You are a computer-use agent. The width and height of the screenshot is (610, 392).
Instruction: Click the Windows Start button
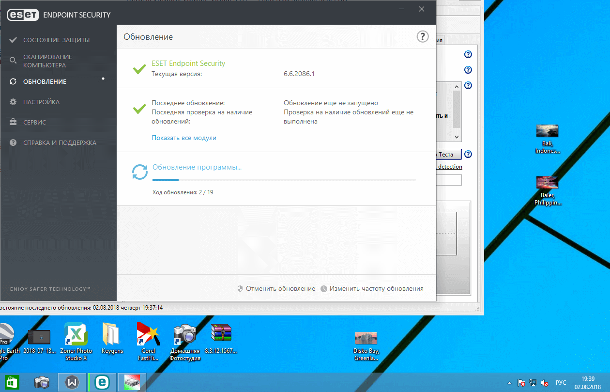click(12, 382)
